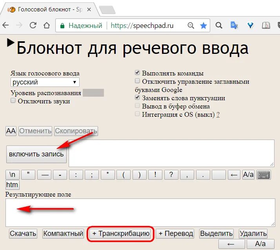Open the Google Translate extension
The width and height of the screenshot is (280, 250).
[234, 25]
